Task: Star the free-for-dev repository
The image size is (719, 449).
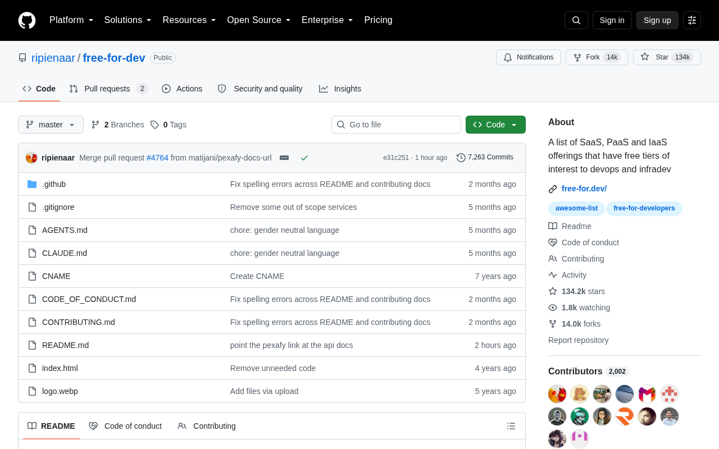Action: (x=667, y=57)
